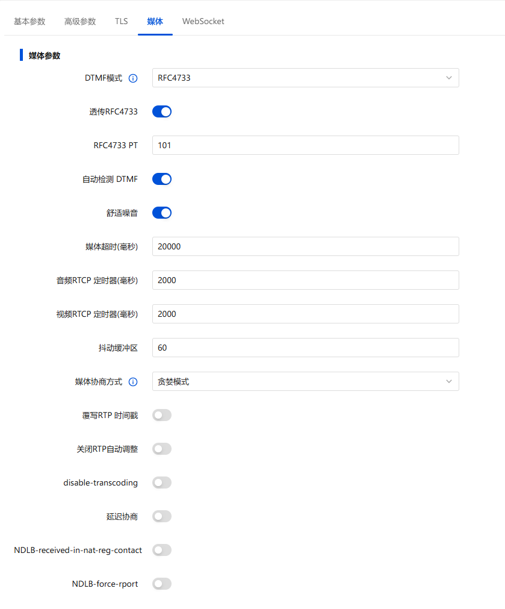Switch to the 基本参数 tab

pos(29,21)
